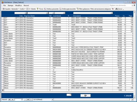Click the horizontal scrollbar left arrow

point(52,100)
